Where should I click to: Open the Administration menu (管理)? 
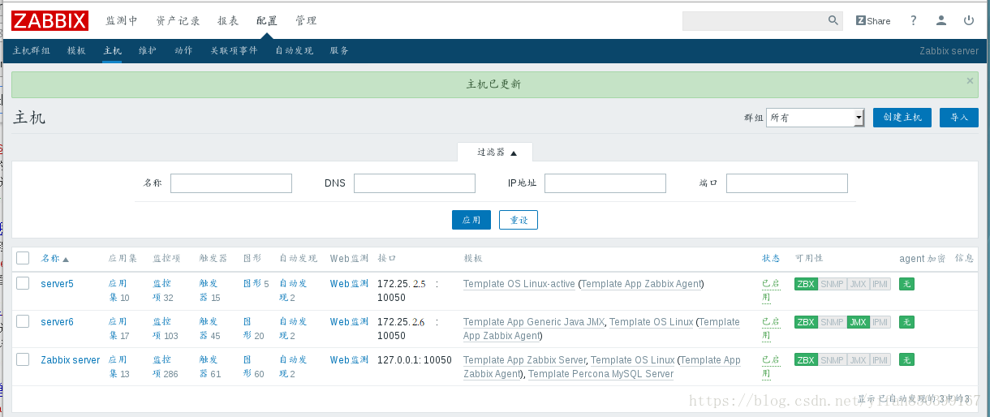306,20
